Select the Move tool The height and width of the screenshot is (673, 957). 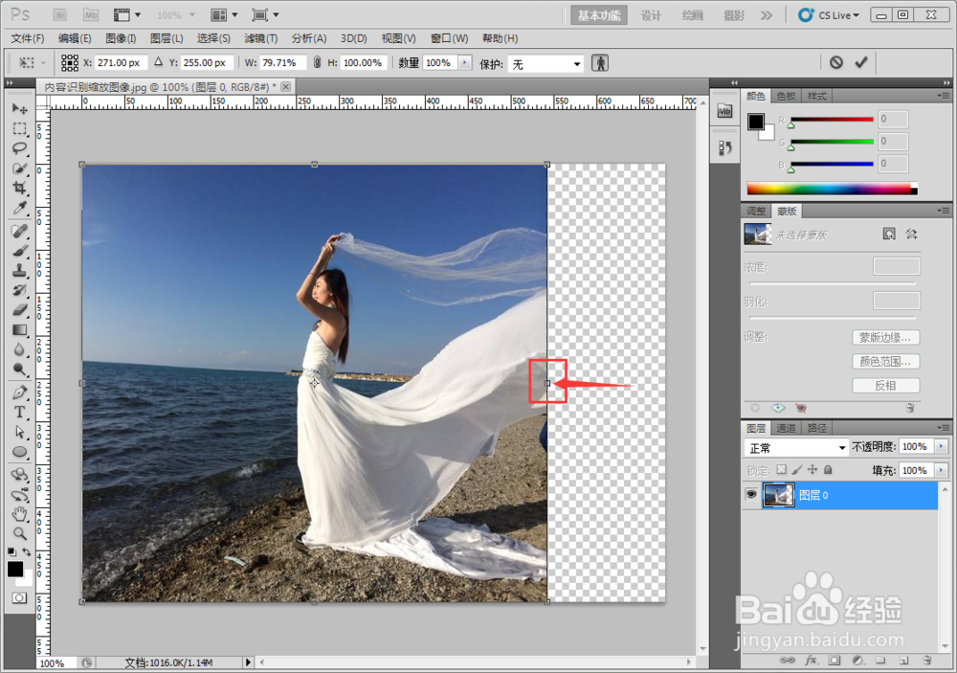(19, 109)
